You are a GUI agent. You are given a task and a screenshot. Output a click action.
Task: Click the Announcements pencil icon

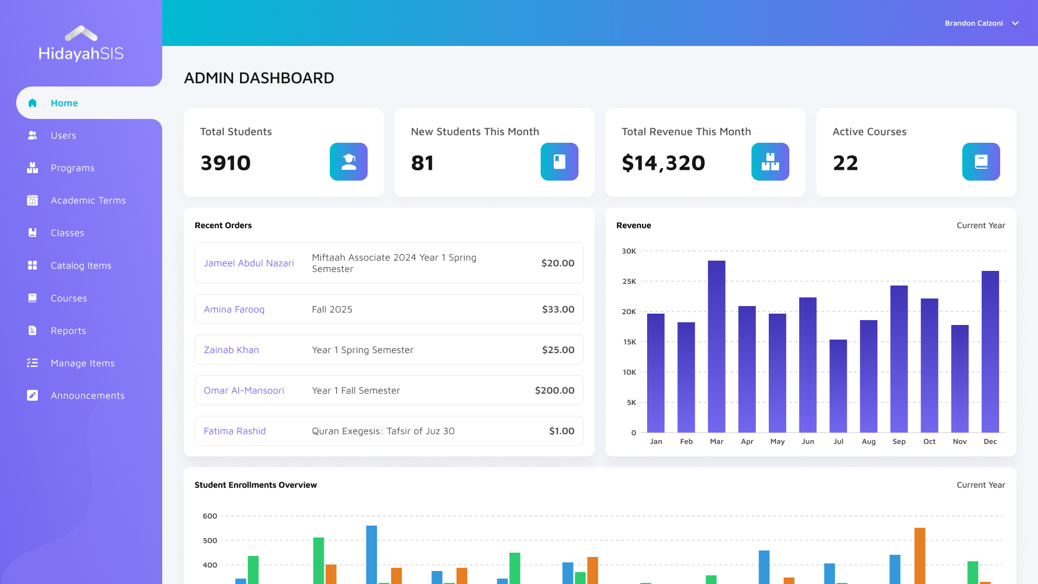pos(32,395)
